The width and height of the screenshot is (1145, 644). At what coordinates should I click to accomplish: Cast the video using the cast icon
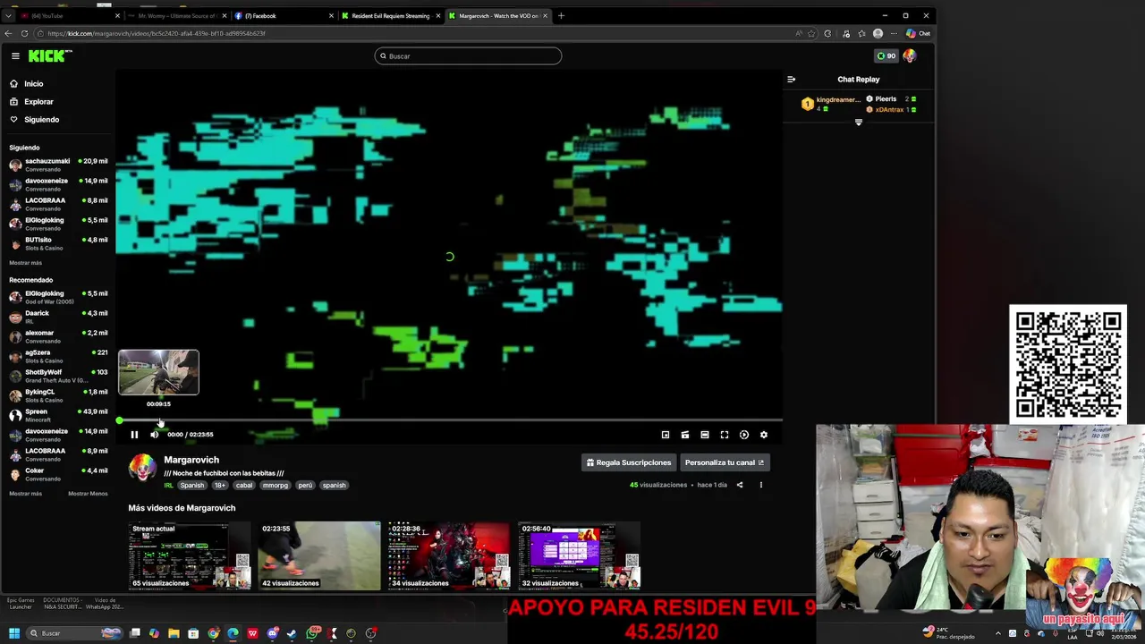click(x=685, y=435)
